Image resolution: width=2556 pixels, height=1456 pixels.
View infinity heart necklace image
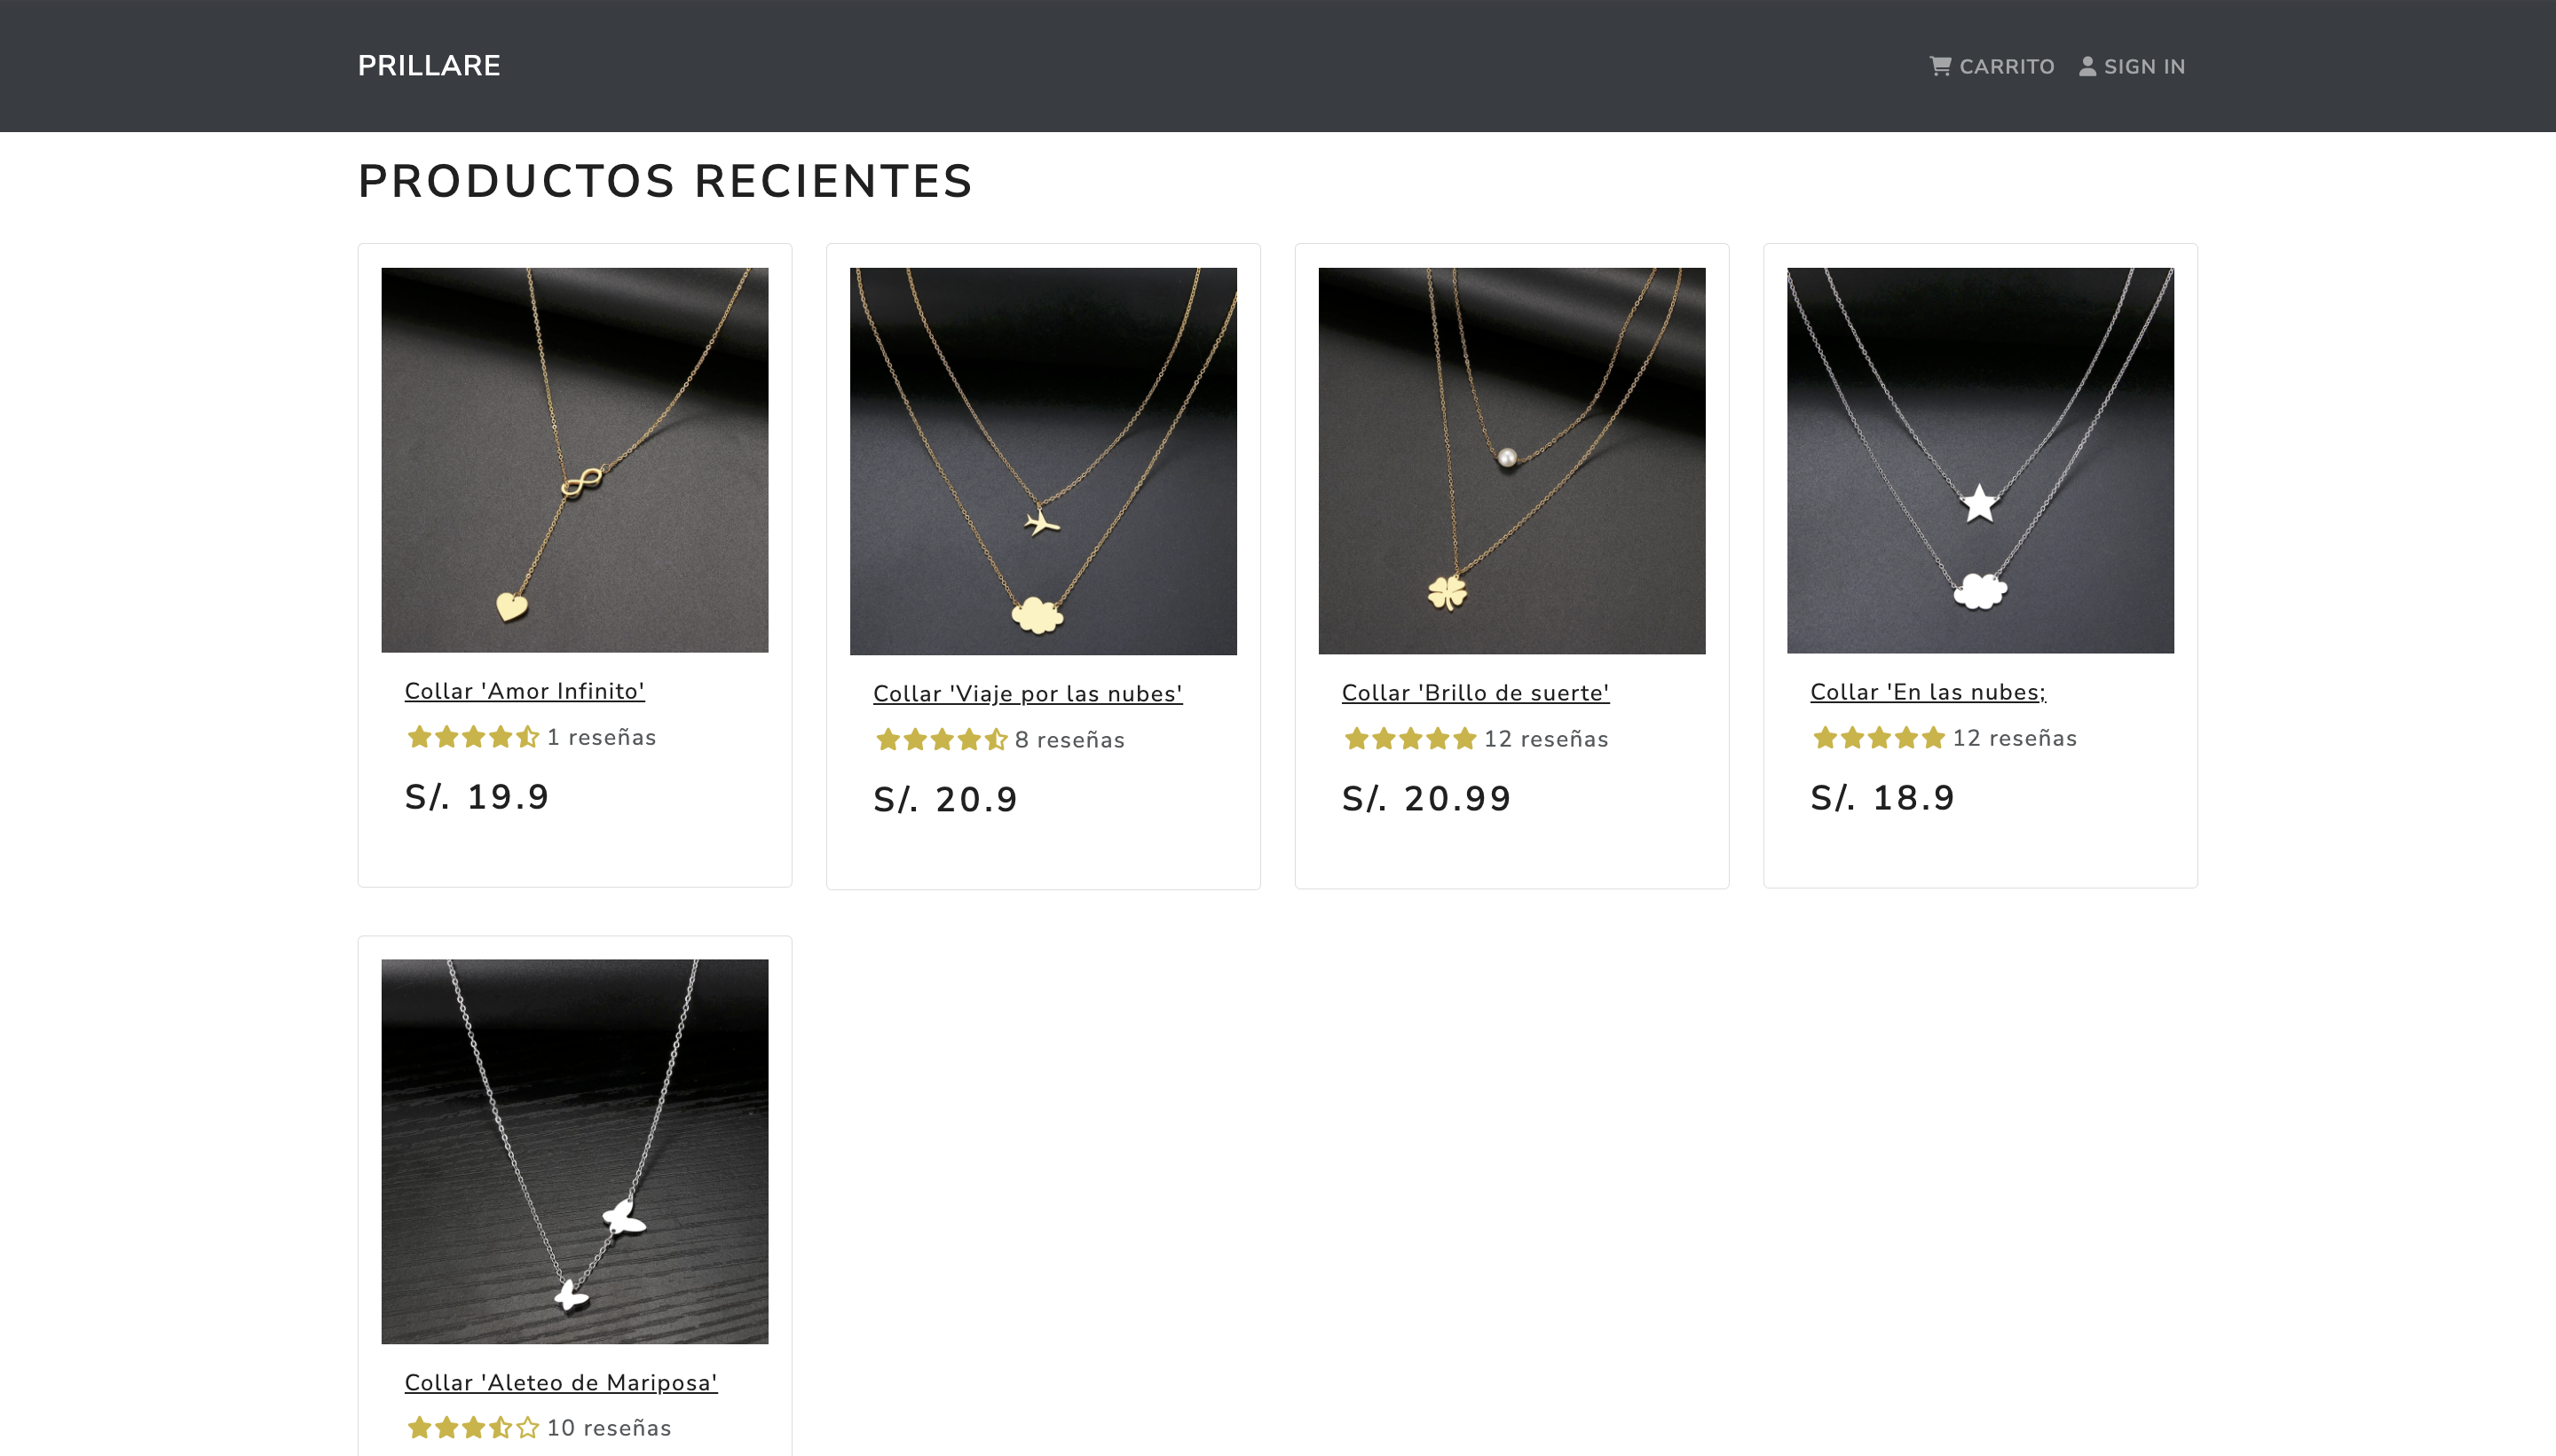click(x=574, y=460)
